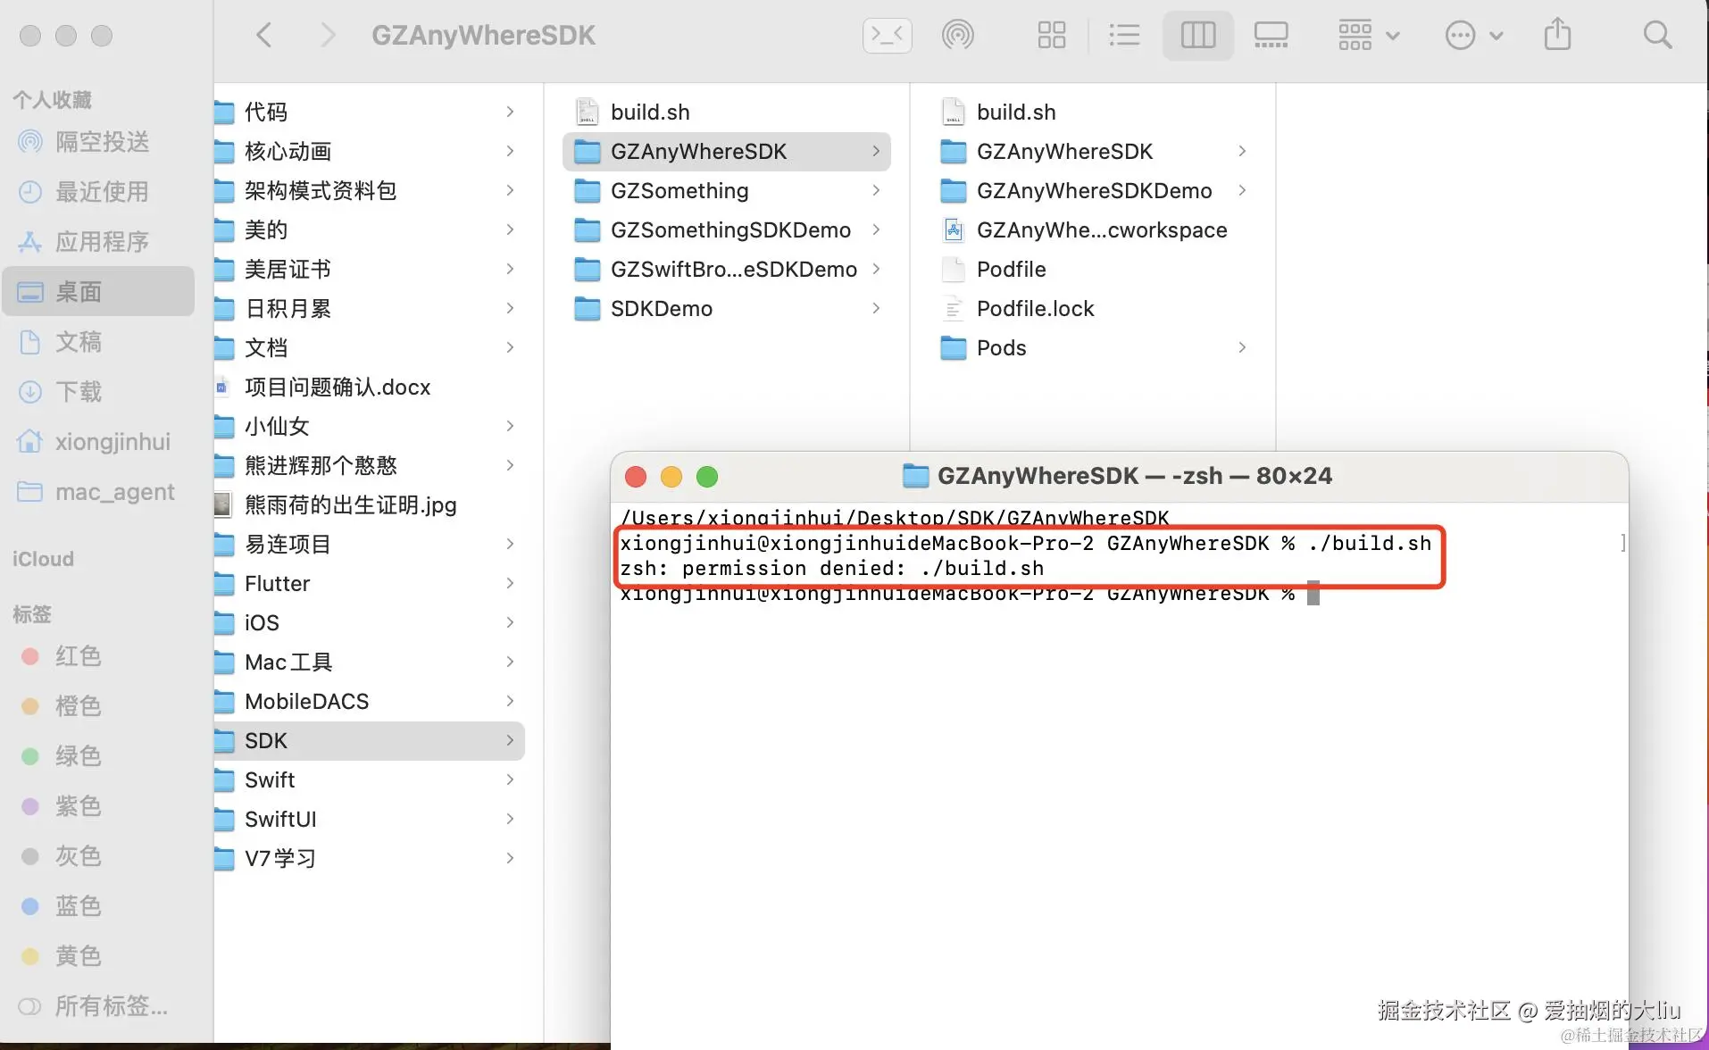
Task: Open xiongjinhui home folder in sidebar
Action: click(98, 442)
